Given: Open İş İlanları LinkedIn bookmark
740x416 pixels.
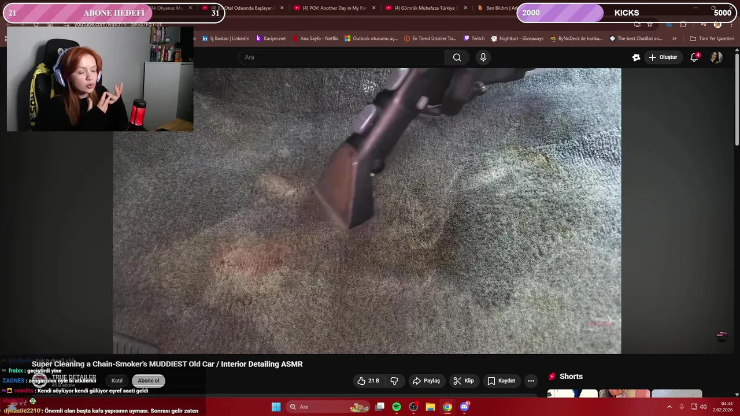Looking at the screenshot, I should (x=225, y=39).
